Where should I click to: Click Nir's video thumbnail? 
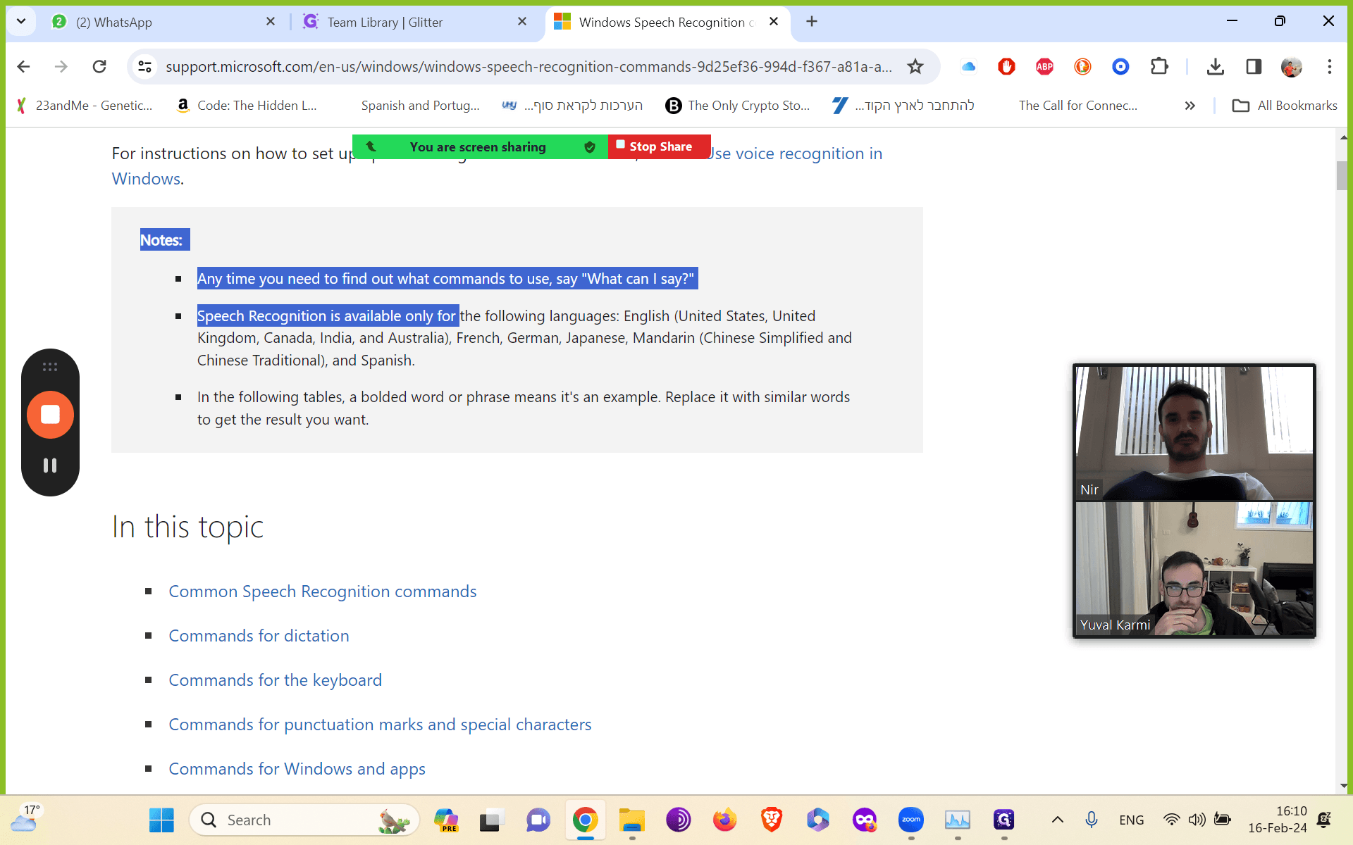click(x=1194, y=432)
